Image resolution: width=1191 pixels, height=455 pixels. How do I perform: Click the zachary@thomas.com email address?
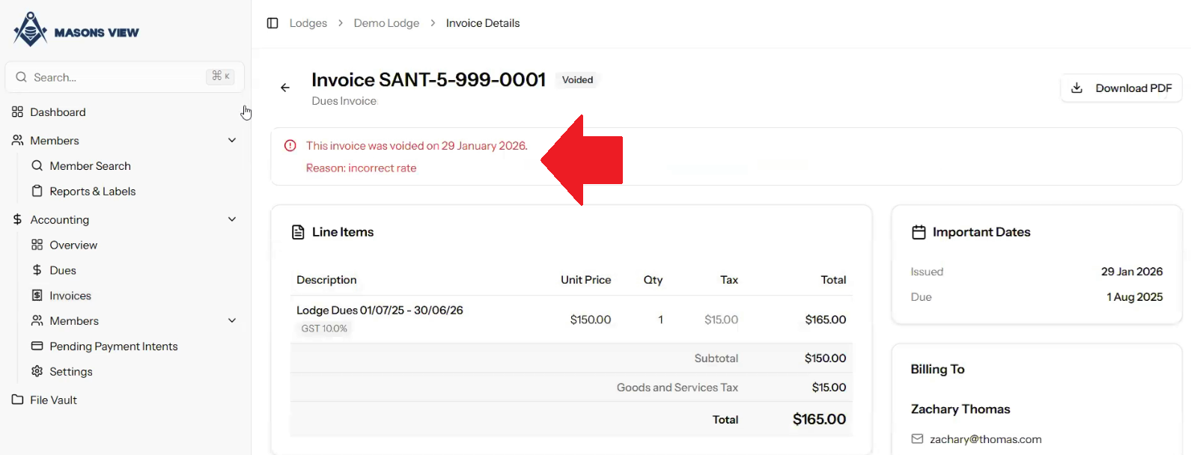[x=985, y=439]
